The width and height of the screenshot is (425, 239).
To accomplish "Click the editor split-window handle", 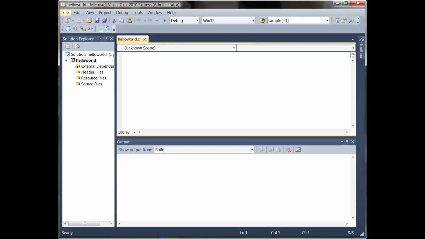I will (353, 55).
